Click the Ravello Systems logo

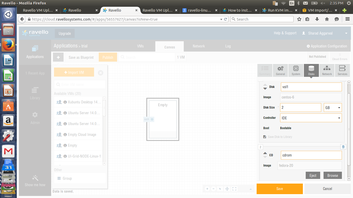[x=35, y=33]
